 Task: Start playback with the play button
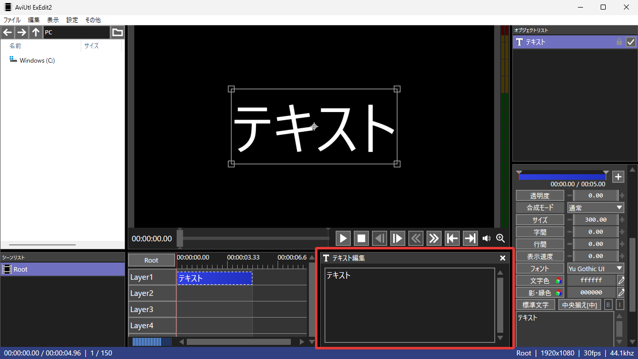(x=343, y=238)
